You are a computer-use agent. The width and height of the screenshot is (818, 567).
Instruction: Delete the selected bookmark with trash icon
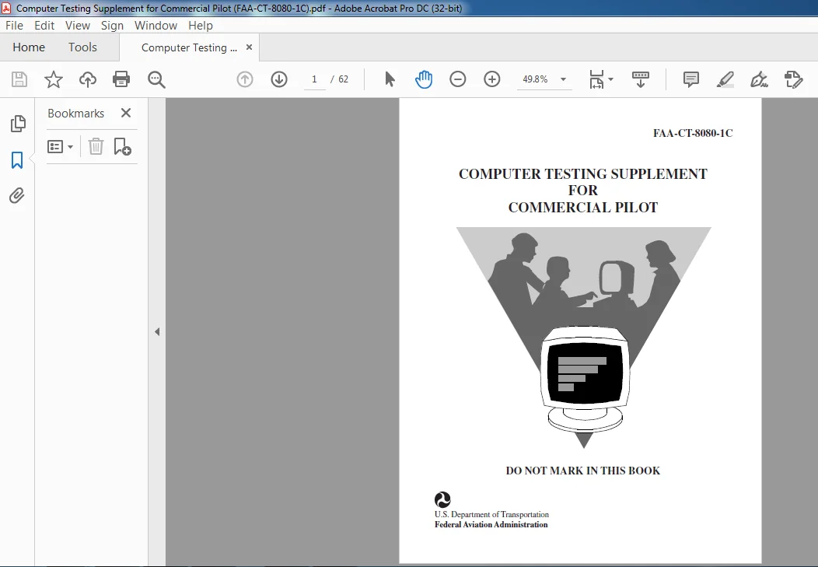[x=96, y=146]
